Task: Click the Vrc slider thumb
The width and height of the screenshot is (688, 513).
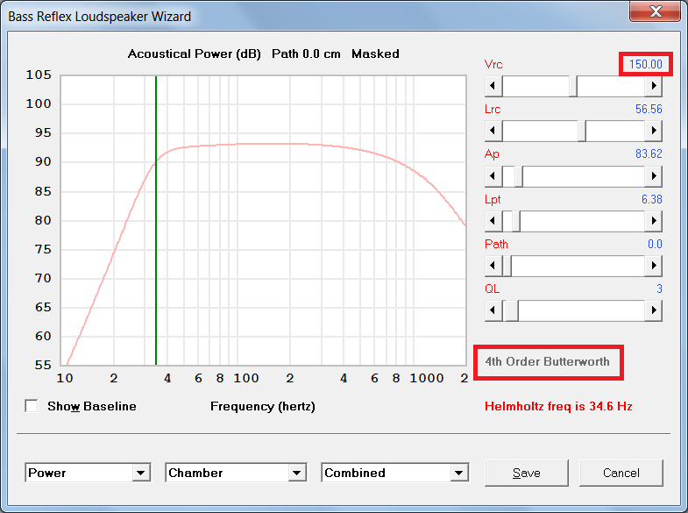Action: [573, 86]
